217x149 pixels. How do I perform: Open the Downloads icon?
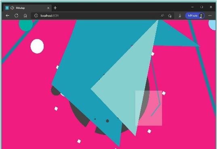coord(180,16)
